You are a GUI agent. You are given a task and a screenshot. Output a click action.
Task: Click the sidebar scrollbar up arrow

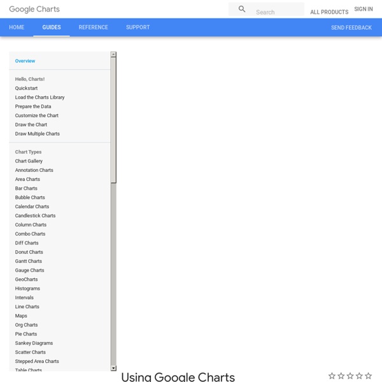pos(113,54)
